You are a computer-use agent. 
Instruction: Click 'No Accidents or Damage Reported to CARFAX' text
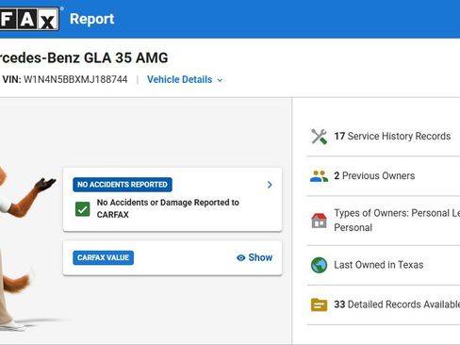pos(168,208)
